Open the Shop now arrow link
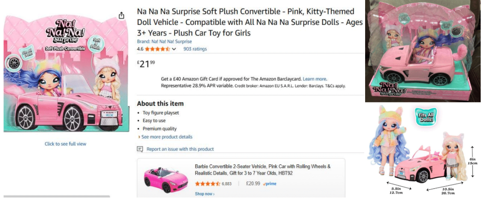 (x=204, y=194)
